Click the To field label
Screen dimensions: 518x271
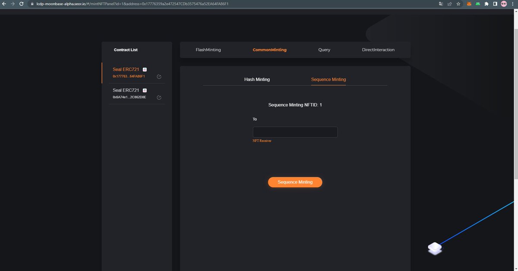click(255, 119)
